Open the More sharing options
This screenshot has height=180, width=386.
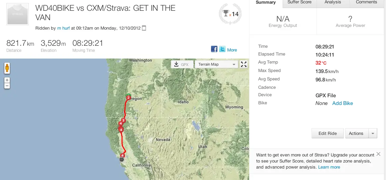pyautogui.click(x=232, y=50)
